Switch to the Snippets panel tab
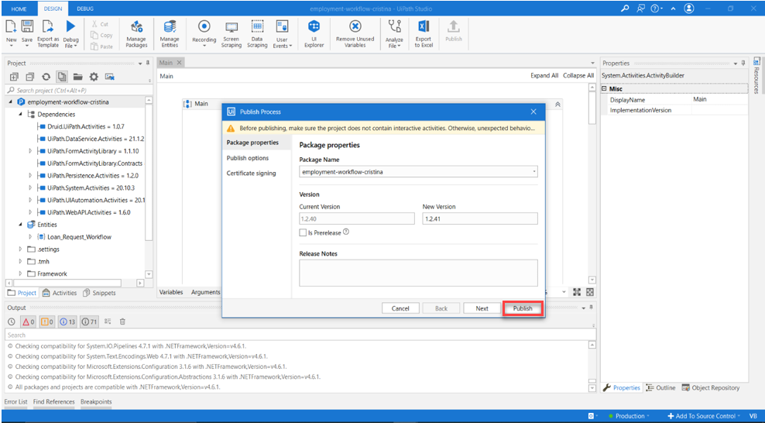This screenshot has width=765, height=423. pos(100,293)
